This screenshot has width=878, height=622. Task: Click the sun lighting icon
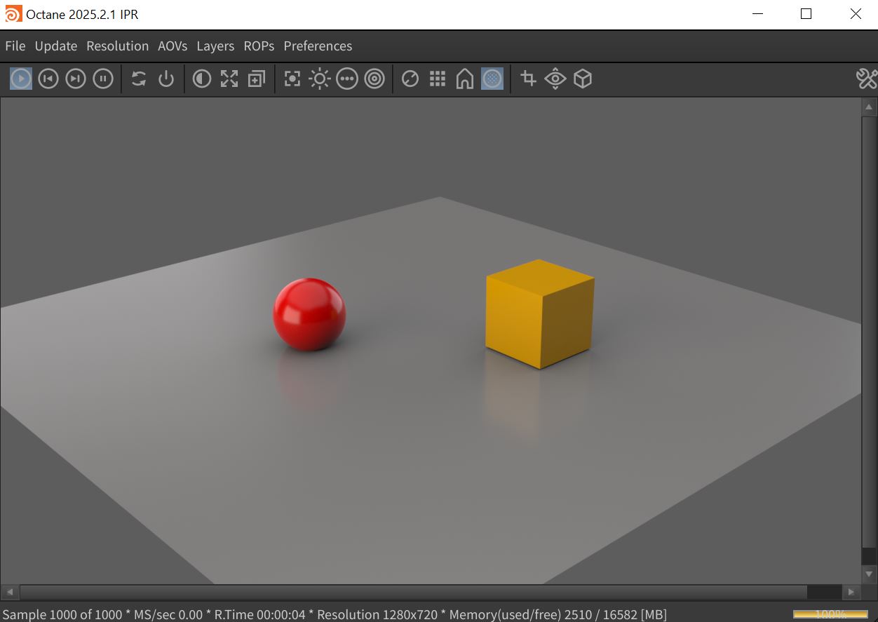pyautogui.click(x=320, y=79)
